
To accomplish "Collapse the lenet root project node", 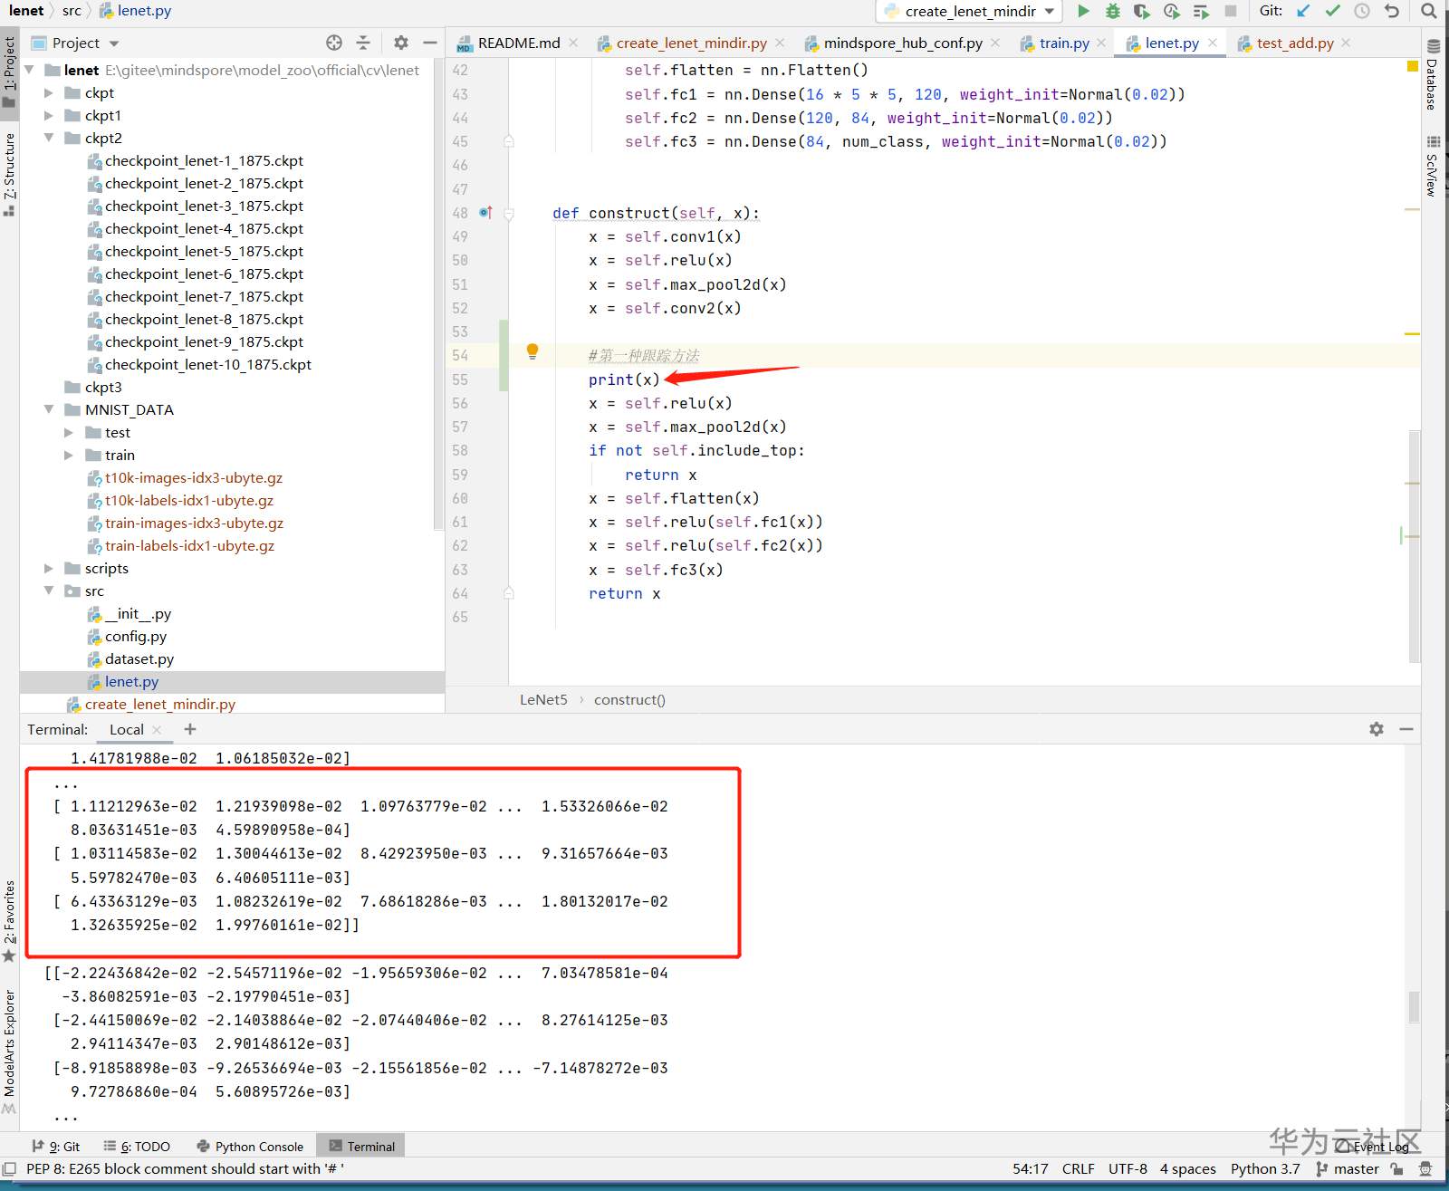I will pyautogui.click(x=29, y=70).
